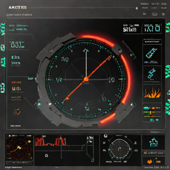The height and width of the screenshot is (170, 170).
Task: Click the orange round emblem icon in left panel
Action: point(17,112)
